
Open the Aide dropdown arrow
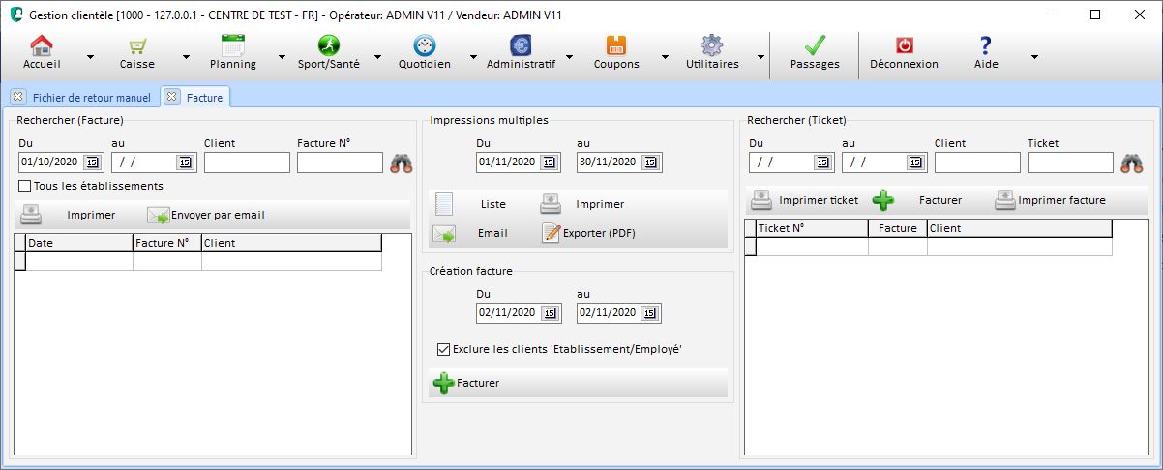tap(1034, 57)
